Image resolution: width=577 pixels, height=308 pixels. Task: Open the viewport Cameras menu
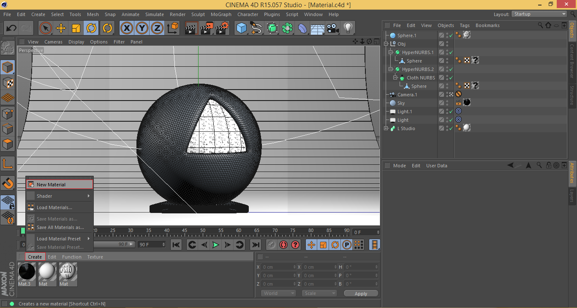click(53, 42)
